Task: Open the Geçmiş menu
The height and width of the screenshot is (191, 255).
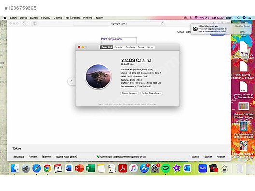Action: click(x=58, y=18)
